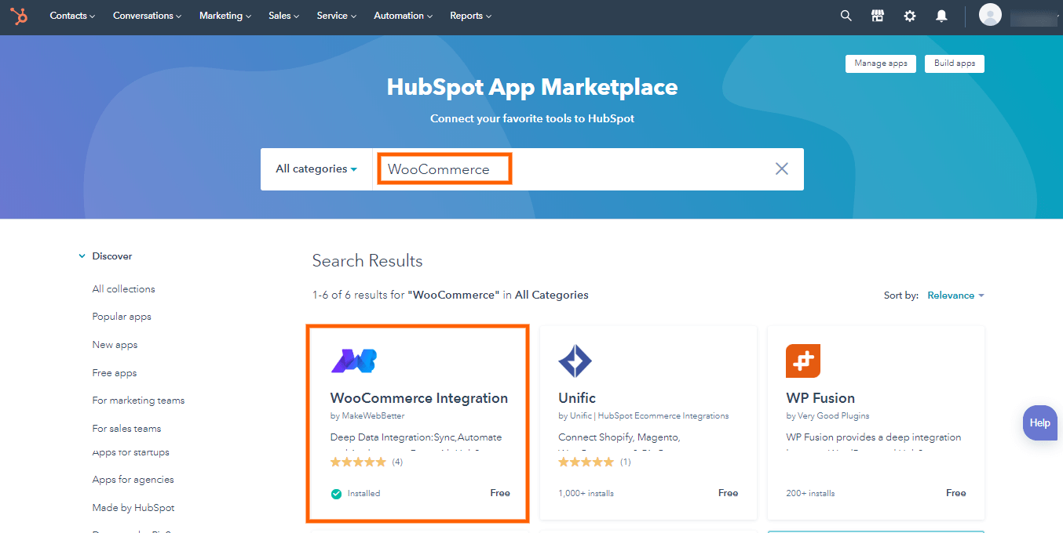Click the Manage apps button
The image size is (1063, 533).
pos(881,63)
